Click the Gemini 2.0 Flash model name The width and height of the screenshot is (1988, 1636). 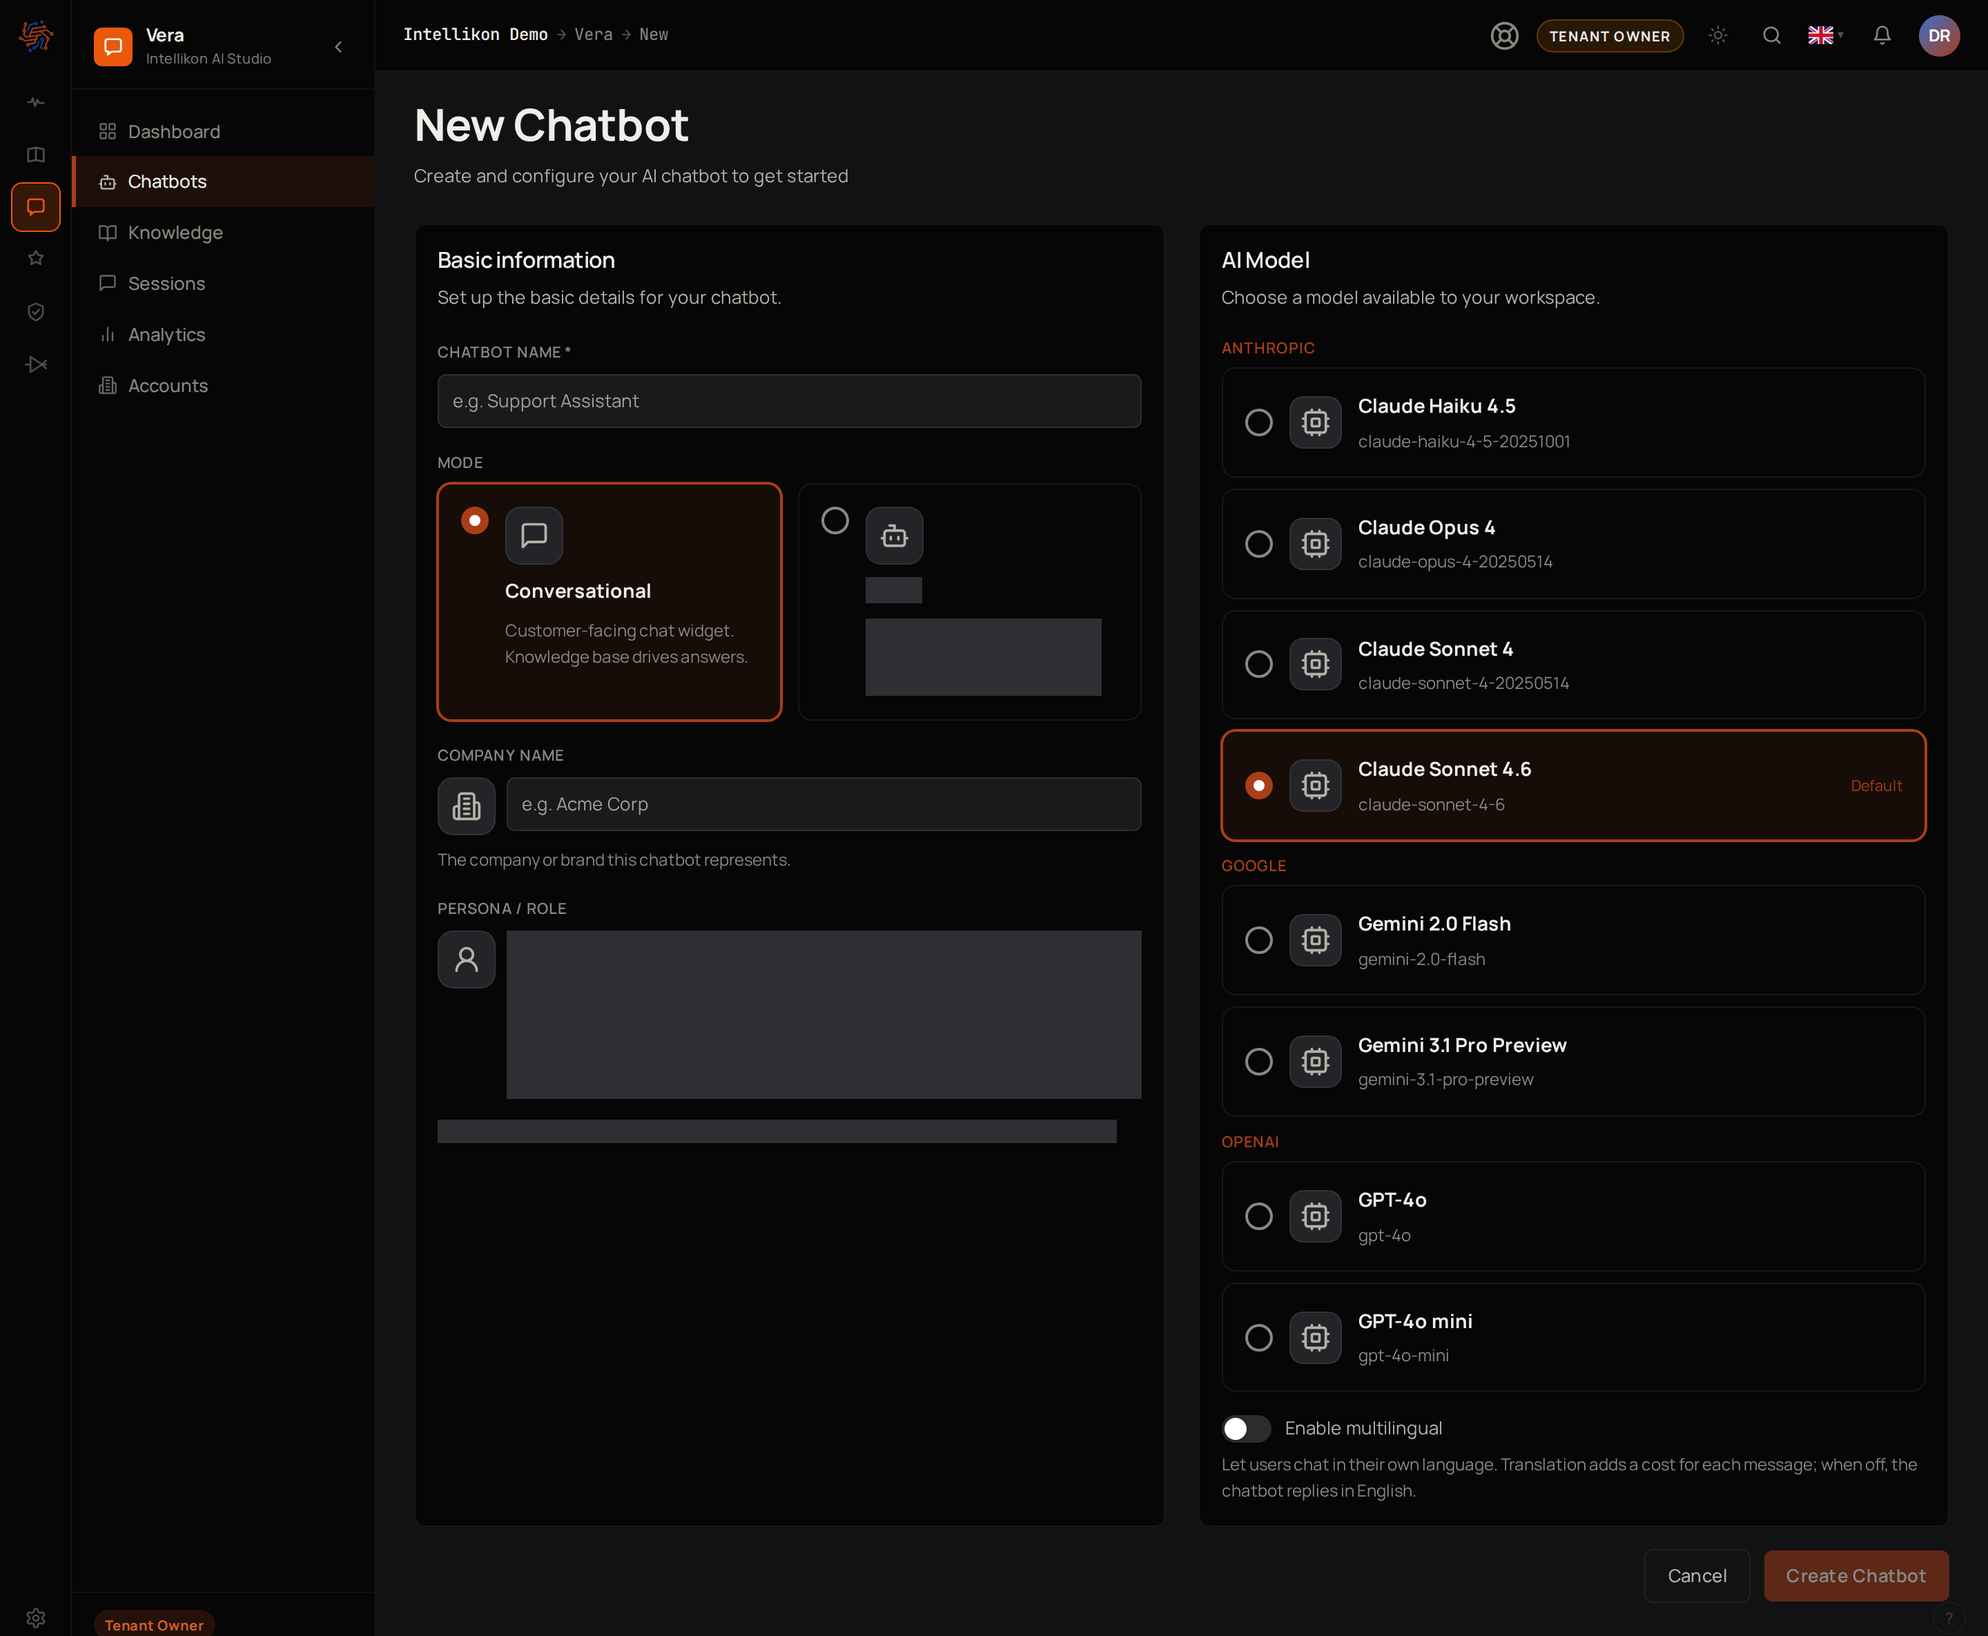click(x=1434, y=924)
